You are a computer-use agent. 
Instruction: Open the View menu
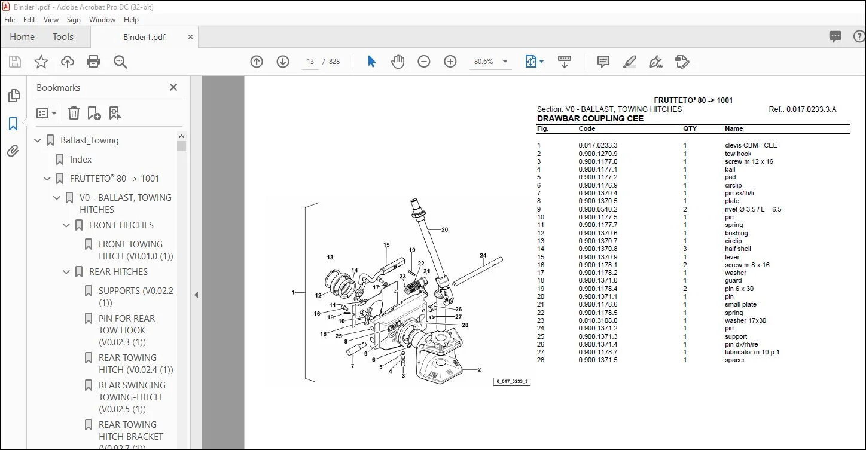pos(51,20)
